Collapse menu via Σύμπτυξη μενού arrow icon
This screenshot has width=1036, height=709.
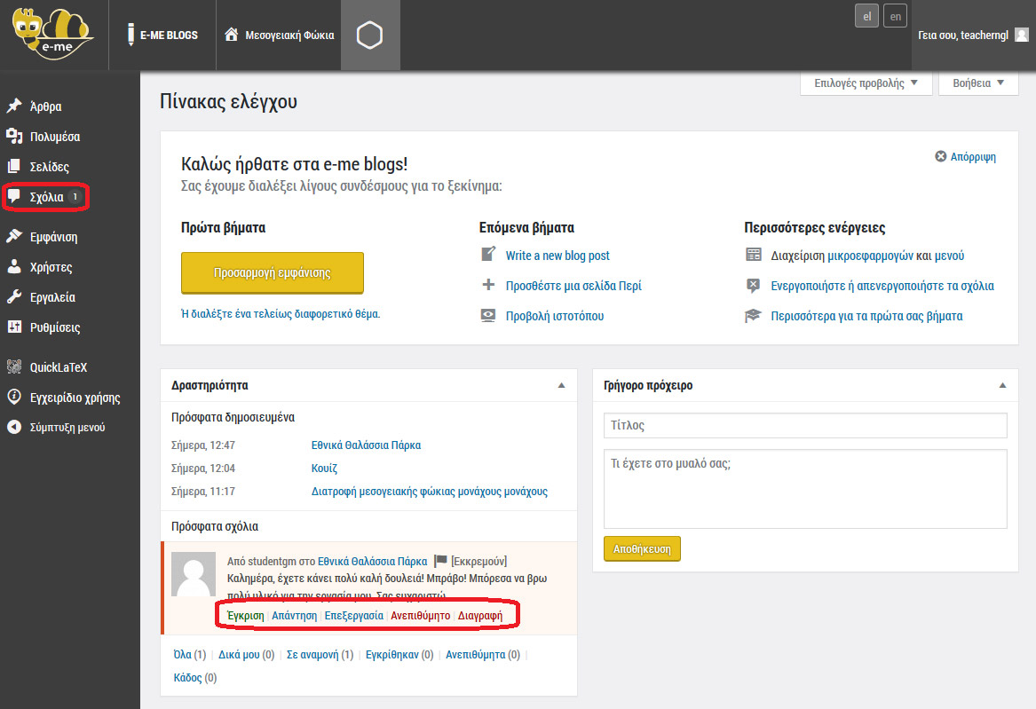(x=14, y=427)
